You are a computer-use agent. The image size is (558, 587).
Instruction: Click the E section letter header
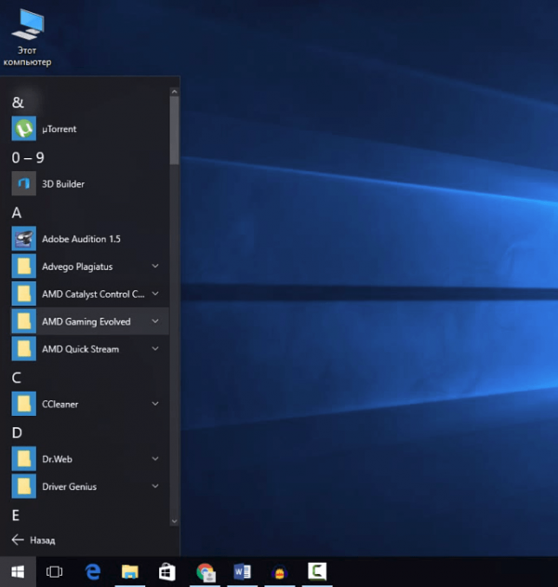(x=15, y=515)
